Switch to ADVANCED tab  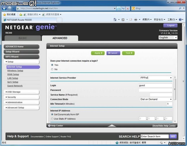tap(60, 38)
